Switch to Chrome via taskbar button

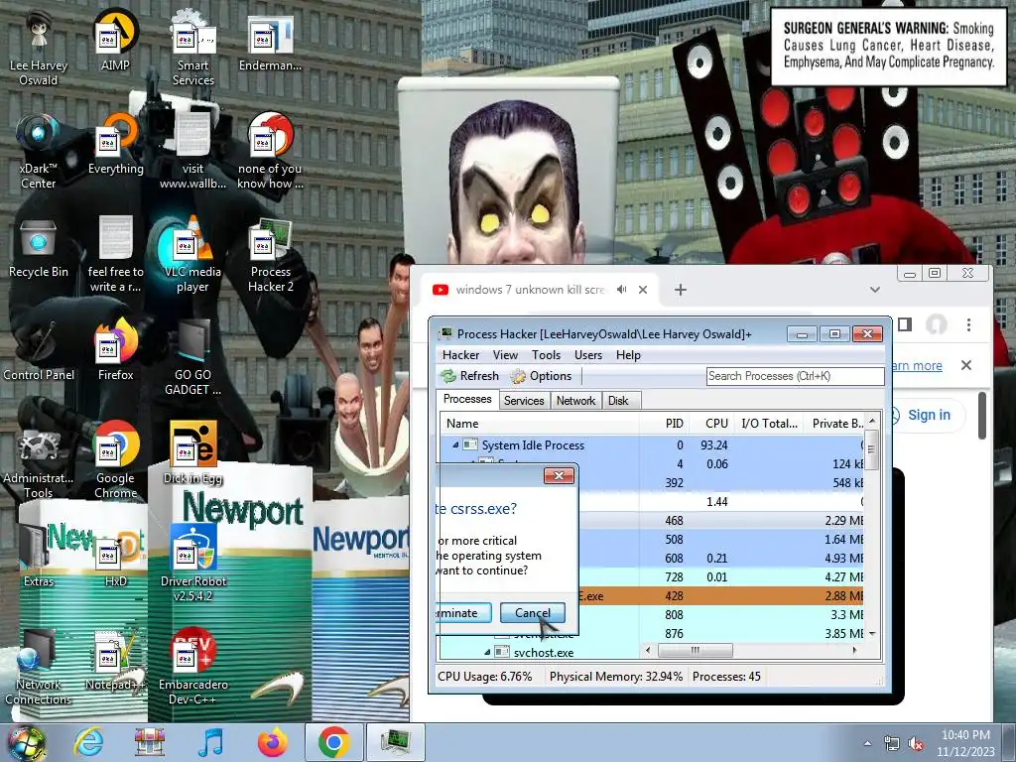point(333,742)
